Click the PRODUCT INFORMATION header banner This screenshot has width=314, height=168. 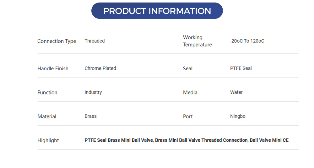tap(157, 11)
